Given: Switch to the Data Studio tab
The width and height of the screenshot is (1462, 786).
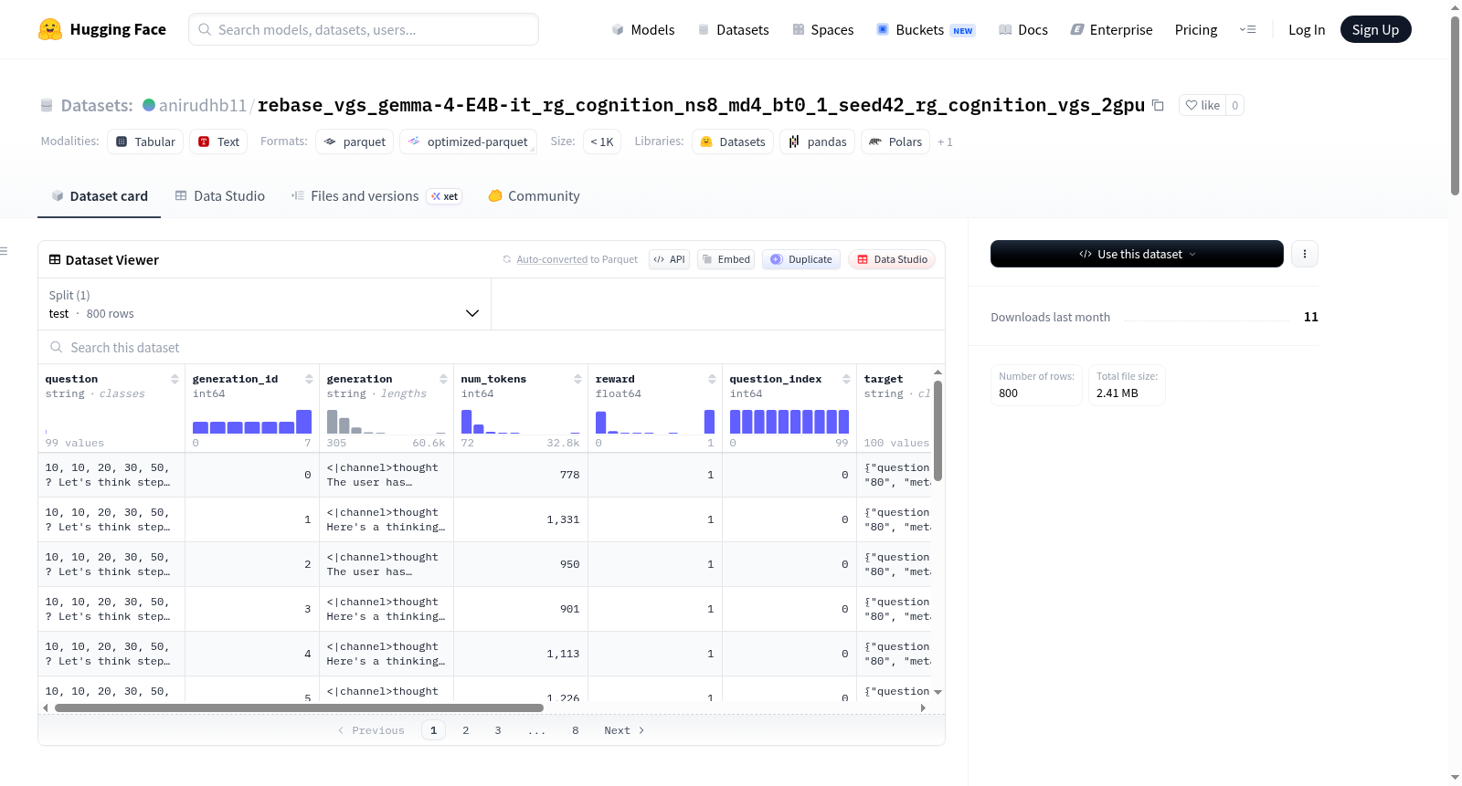Looking at the screenshot, I should point(220,195).
